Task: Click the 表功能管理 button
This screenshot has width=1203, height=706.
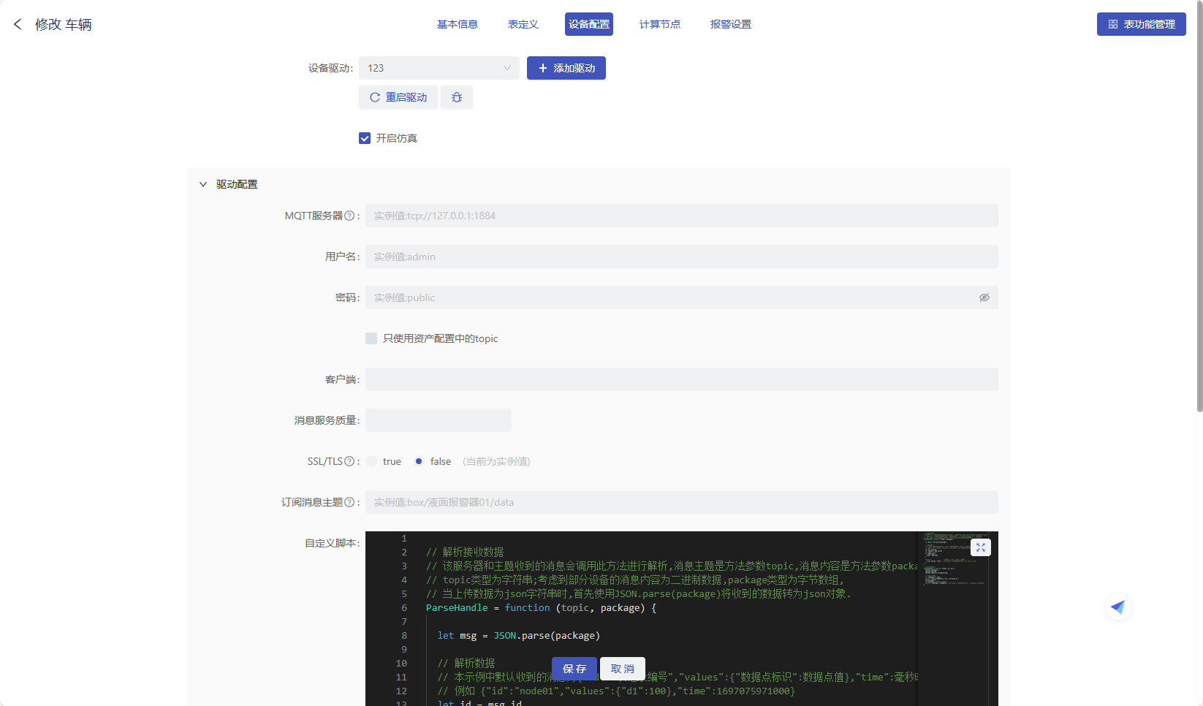Action: 1142,24
